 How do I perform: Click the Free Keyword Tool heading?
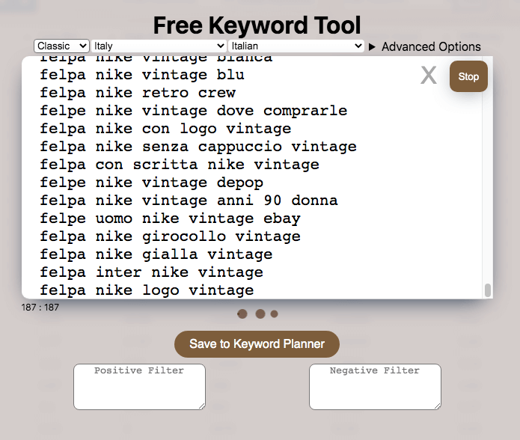tap(257, 25)
